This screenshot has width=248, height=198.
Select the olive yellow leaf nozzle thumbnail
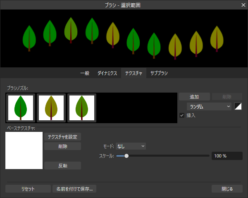(51, 108)
